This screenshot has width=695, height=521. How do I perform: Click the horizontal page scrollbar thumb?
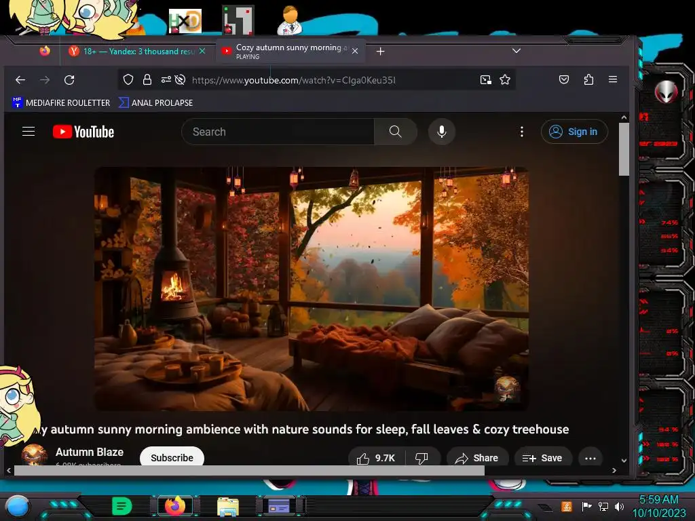point(249,471)
